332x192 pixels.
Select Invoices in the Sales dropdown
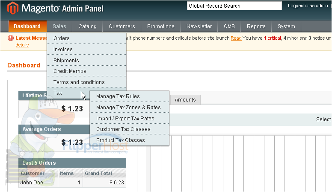[86, 49]
